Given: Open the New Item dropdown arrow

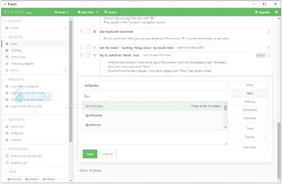Looking at the screenshot, I should click(97, 12).
